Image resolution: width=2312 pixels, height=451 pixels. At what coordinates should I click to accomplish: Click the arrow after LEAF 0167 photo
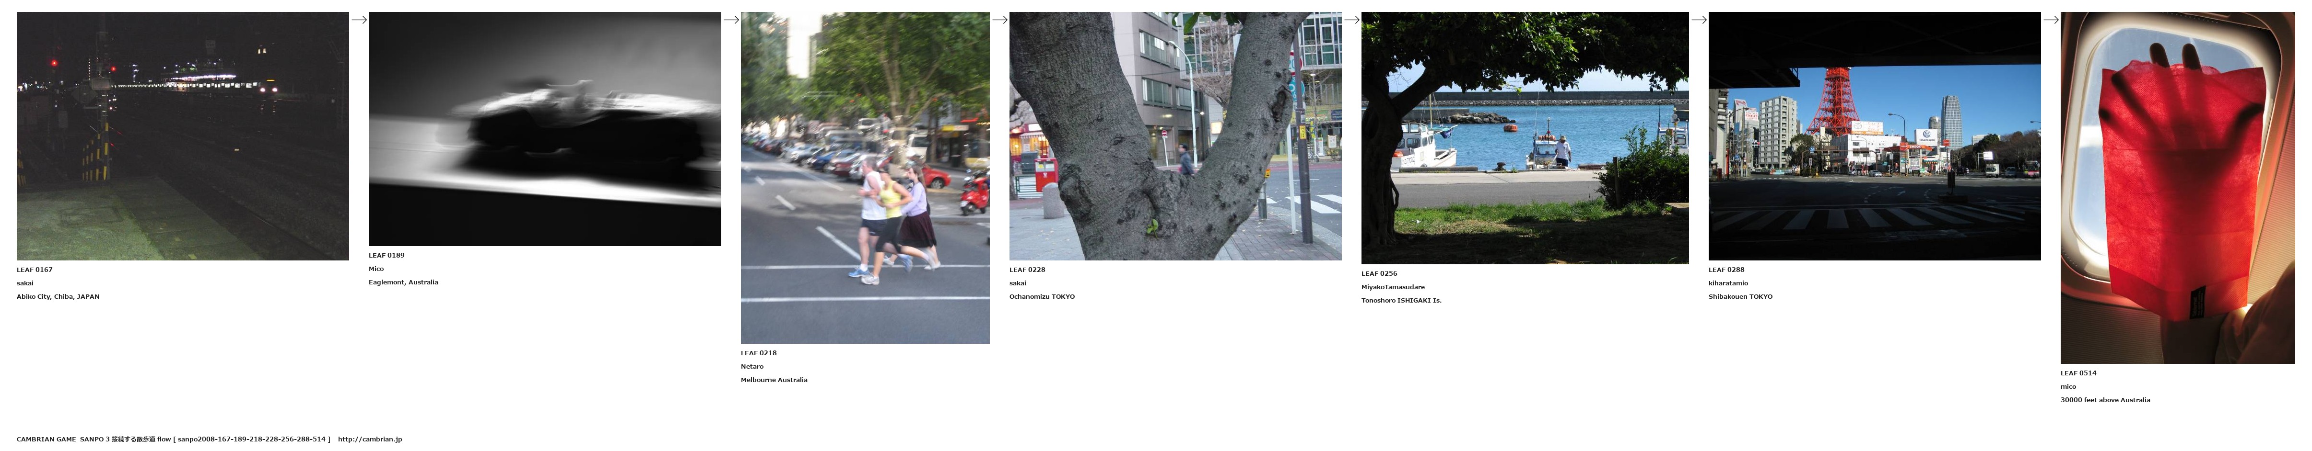coord(359,20)
